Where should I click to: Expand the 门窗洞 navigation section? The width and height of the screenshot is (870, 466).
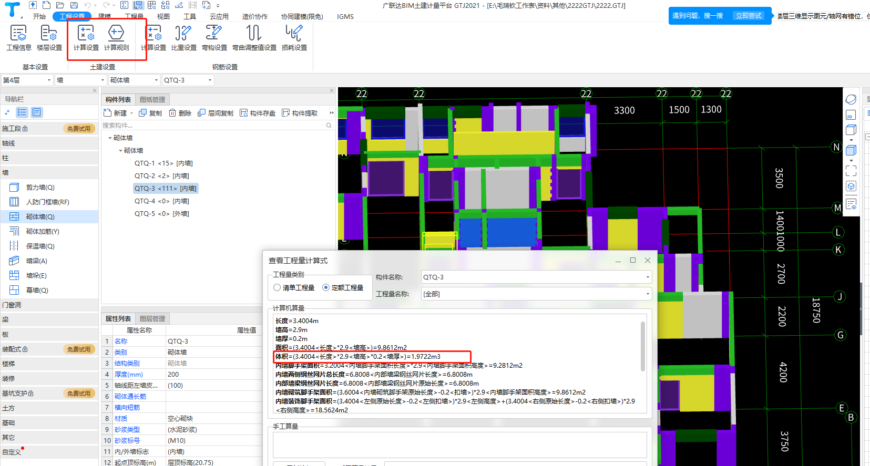click(49, 305)
